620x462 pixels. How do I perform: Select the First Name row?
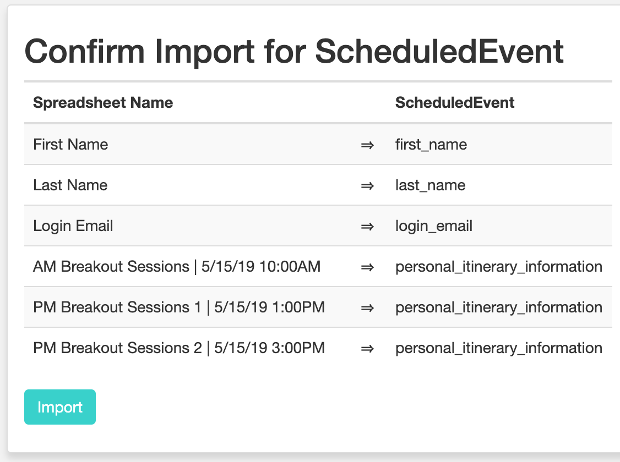(x=70, y=144)
